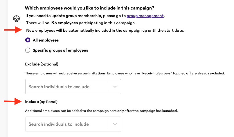Screen dimensions: 234x137
Task: Focus the Search individuals to exclude field
Action: [x=73, y=87]
